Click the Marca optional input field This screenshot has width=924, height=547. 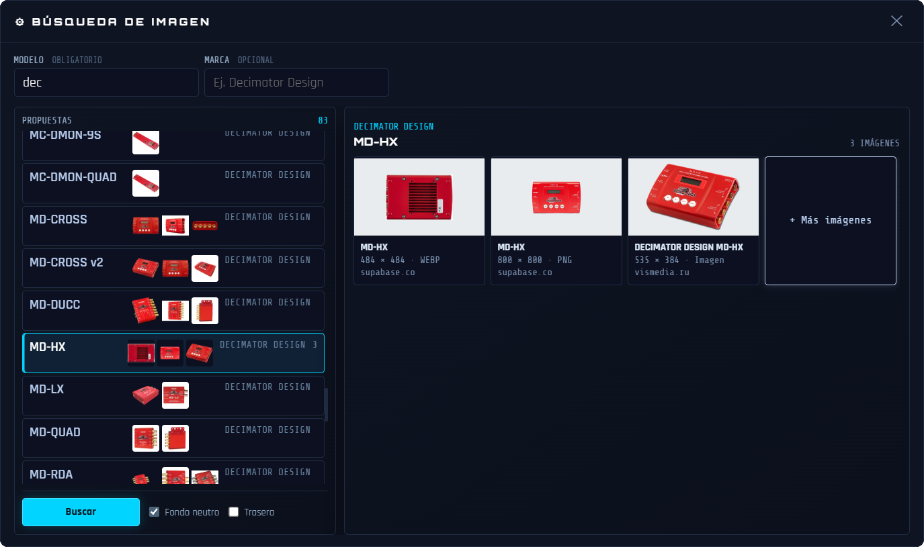(296, 83)
